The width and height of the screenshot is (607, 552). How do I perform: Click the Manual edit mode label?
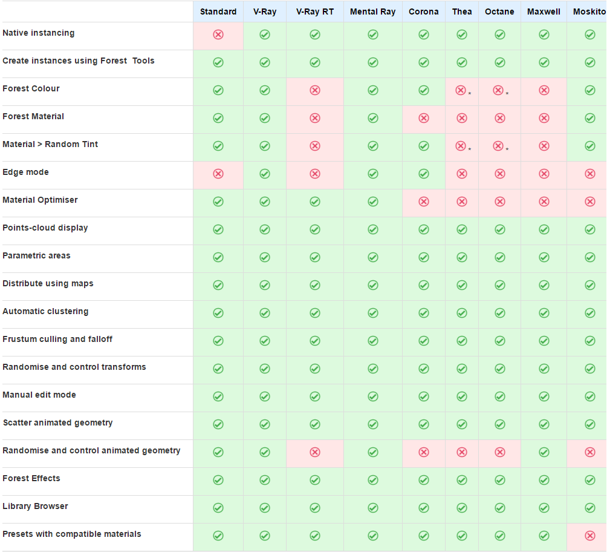[39, 395]
